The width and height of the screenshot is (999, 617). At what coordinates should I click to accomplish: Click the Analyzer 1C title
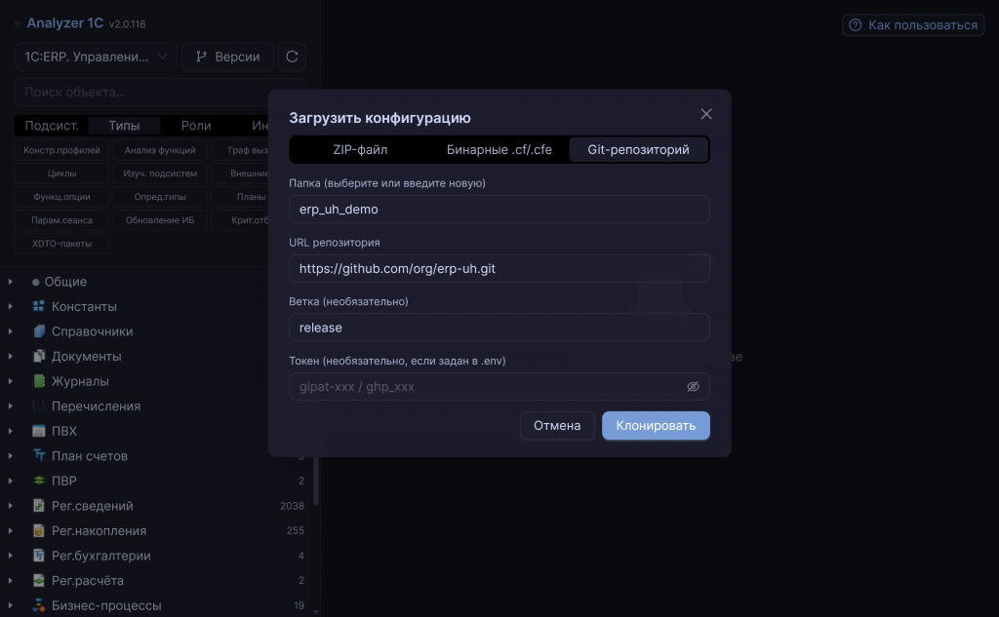click(x=65, y=23)
